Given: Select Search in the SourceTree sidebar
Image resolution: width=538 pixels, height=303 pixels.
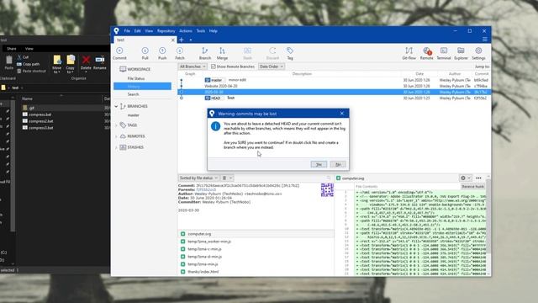Looking at the screenshot, I should coord(133,94).
